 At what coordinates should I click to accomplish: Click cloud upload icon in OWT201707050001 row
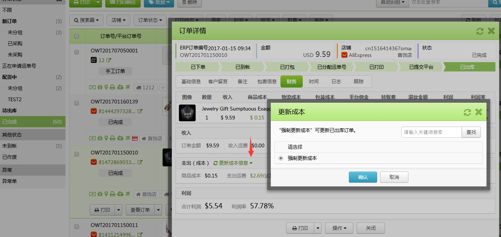click(x=120, y=87)
